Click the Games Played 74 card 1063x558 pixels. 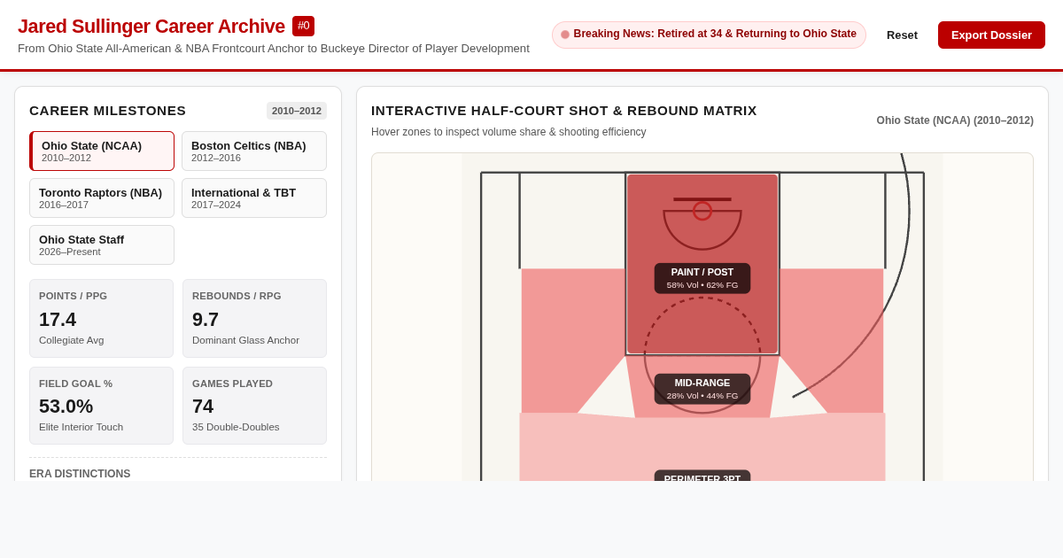254,406
